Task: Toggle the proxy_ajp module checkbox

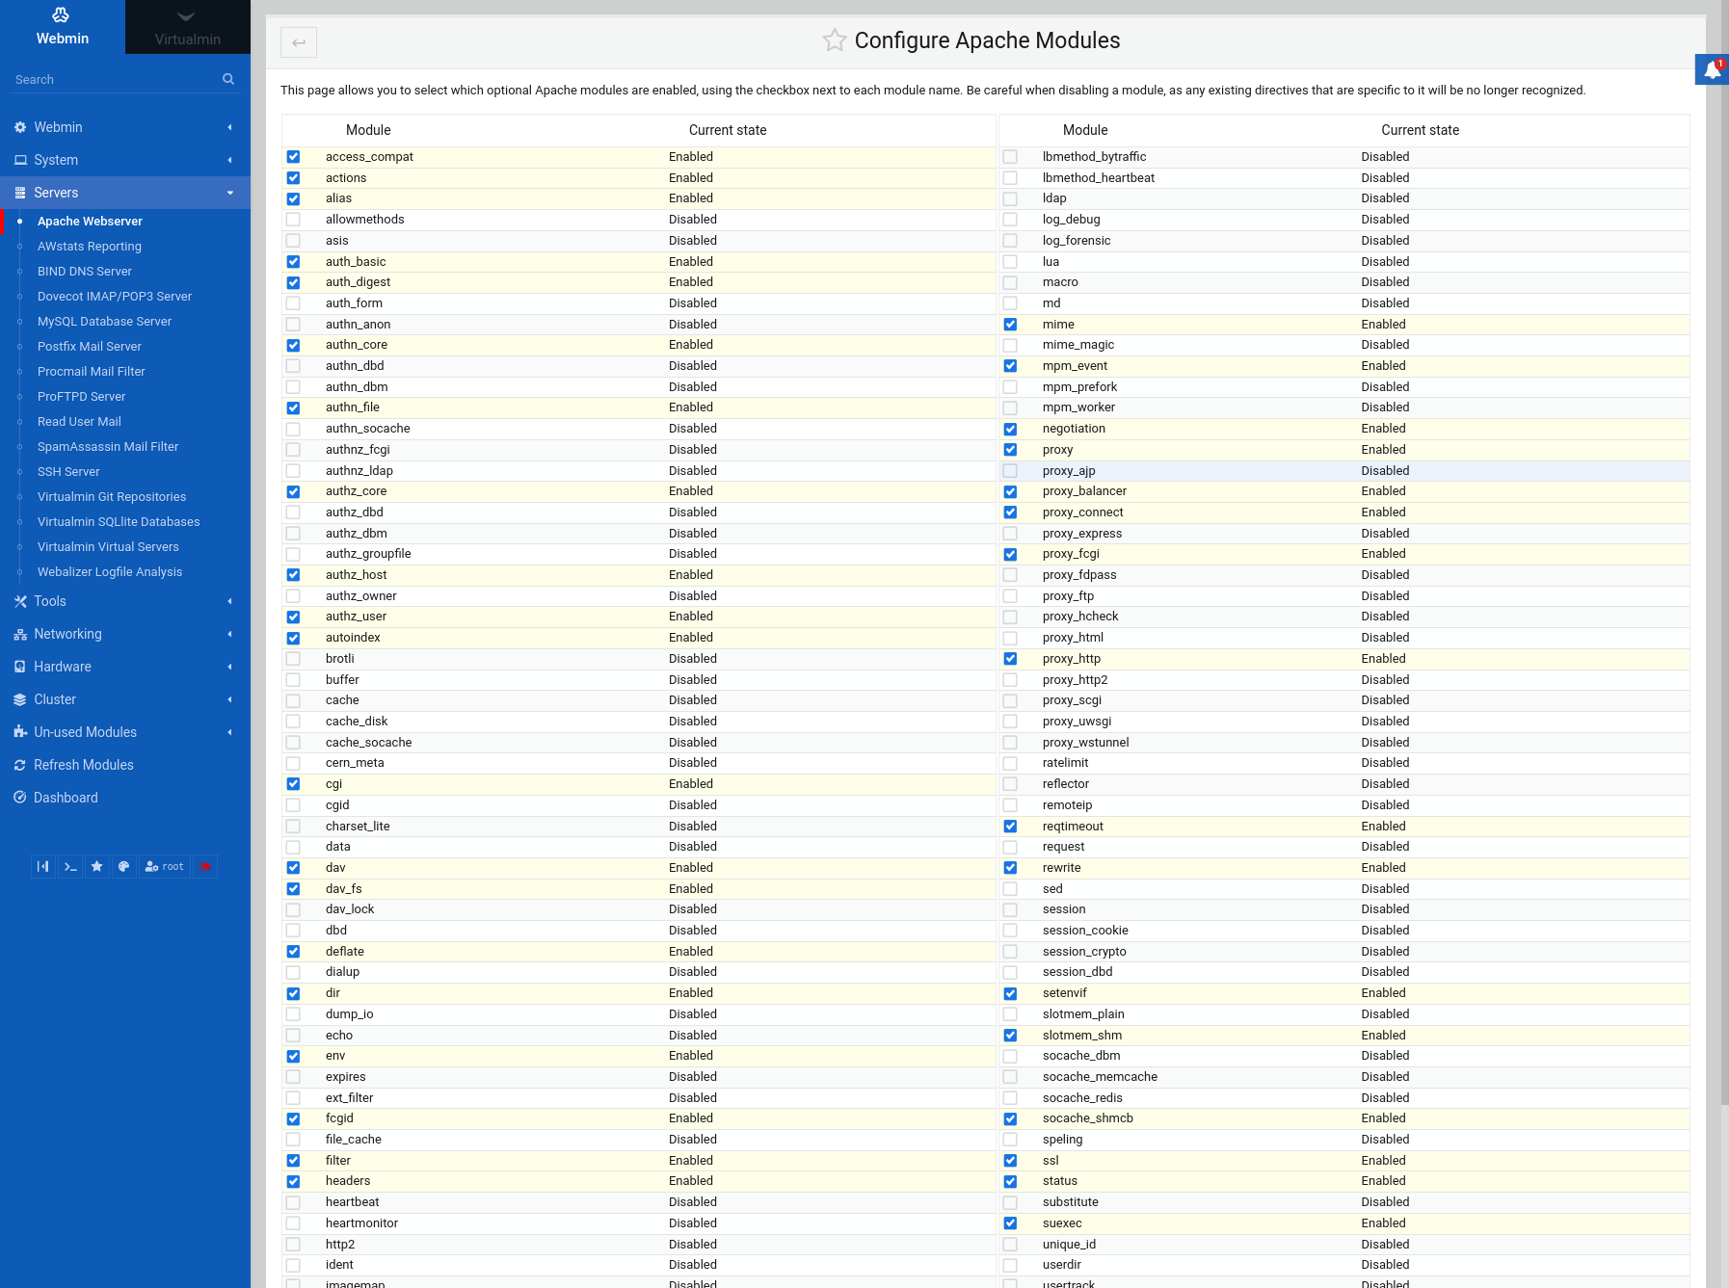Action: [1010, 471]
